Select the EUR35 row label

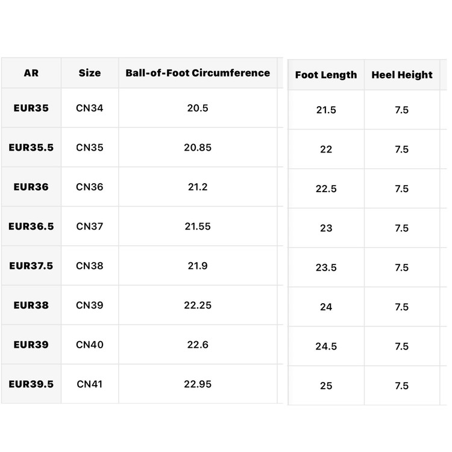(x=31, y=108)
